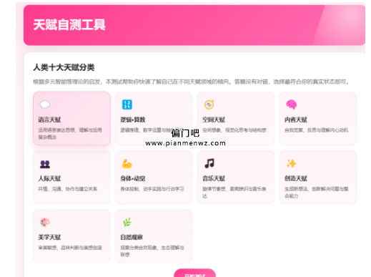The image size is (371, 277).
Task: Click the green plant icon for 自然观察
Action: click(127, 222)
